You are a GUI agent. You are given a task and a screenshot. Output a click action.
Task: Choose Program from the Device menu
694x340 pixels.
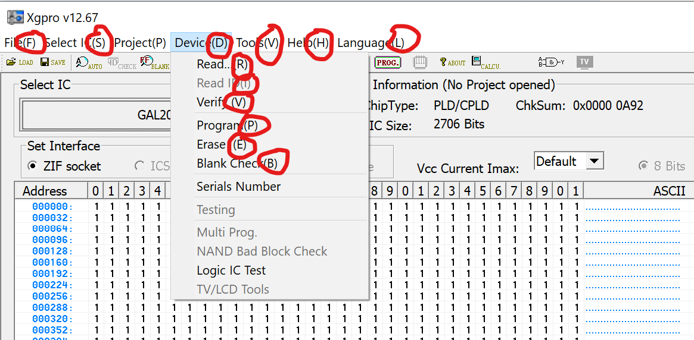pos(227,125)
